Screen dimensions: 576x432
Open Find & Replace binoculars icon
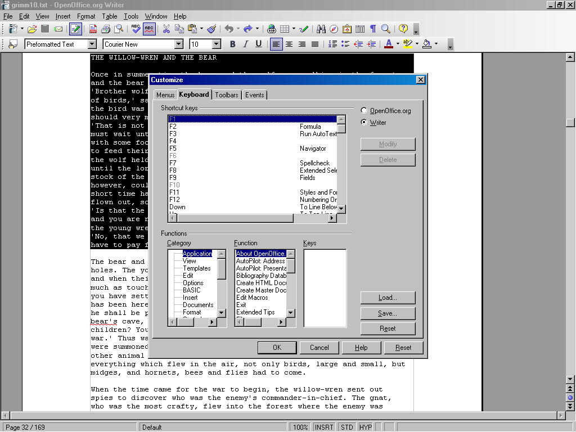321,29
